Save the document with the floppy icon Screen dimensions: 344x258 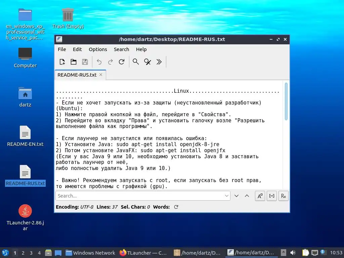(x=85, y=62)
